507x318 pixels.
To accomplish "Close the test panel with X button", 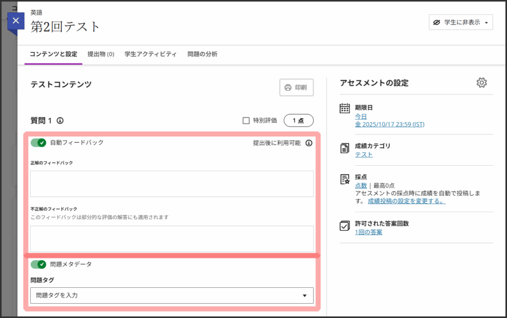I will [16, 21].
